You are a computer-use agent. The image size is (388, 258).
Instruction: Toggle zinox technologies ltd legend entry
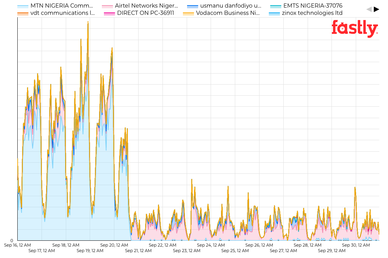(x=306, y=13)
